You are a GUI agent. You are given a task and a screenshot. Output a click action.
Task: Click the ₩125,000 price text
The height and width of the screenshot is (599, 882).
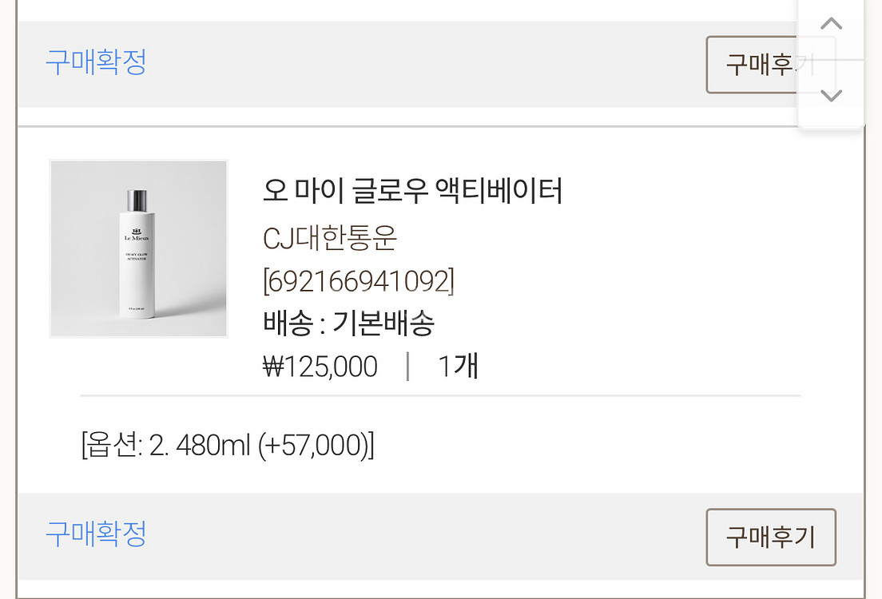pyautogui.click(x=320, y=367)
